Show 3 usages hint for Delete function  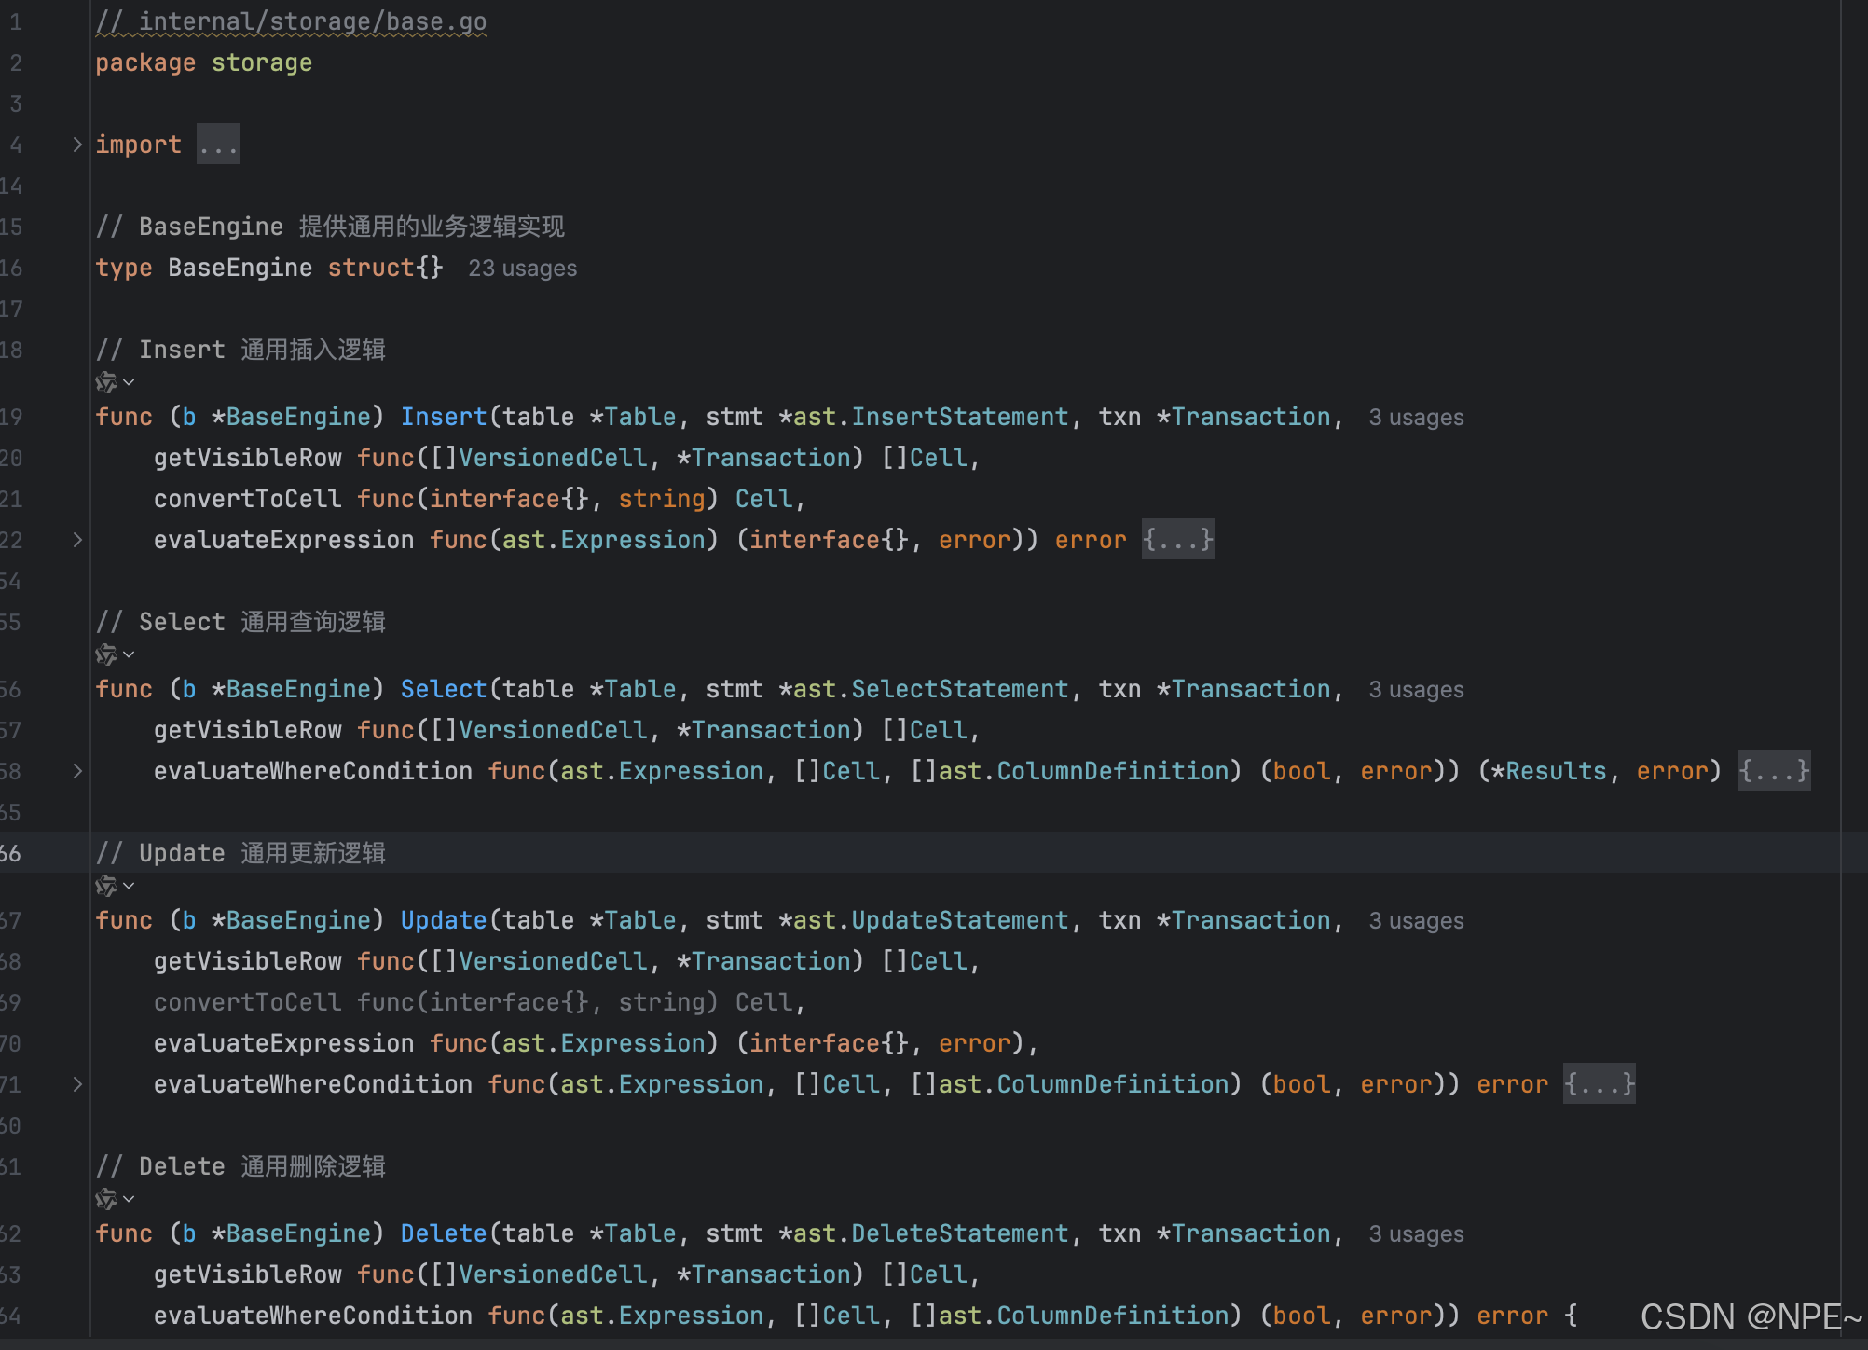(x=1416, y=1234)
